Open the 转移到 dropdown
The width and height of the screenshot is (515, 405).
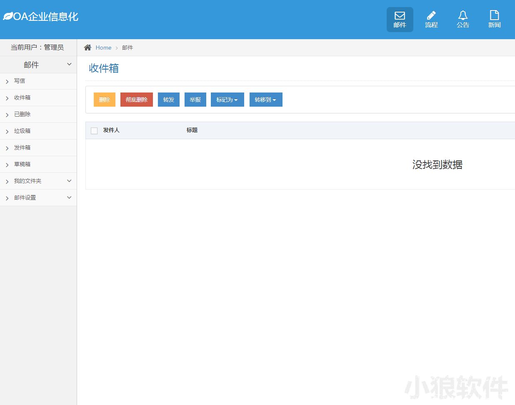[265, 100]
